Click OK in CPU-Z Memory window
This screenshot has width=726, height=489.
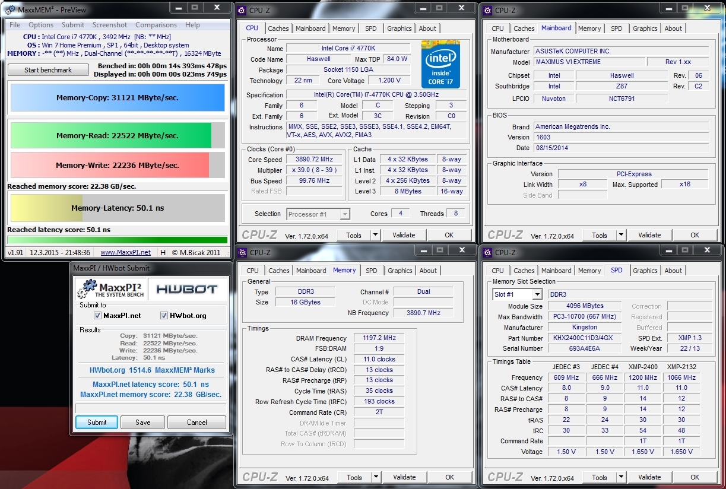click(450, 477)
